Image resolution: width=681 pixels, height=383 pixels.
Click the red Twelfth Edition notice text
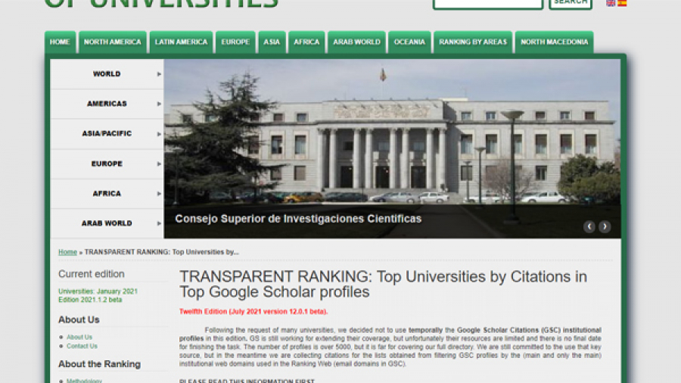point(253,312)
